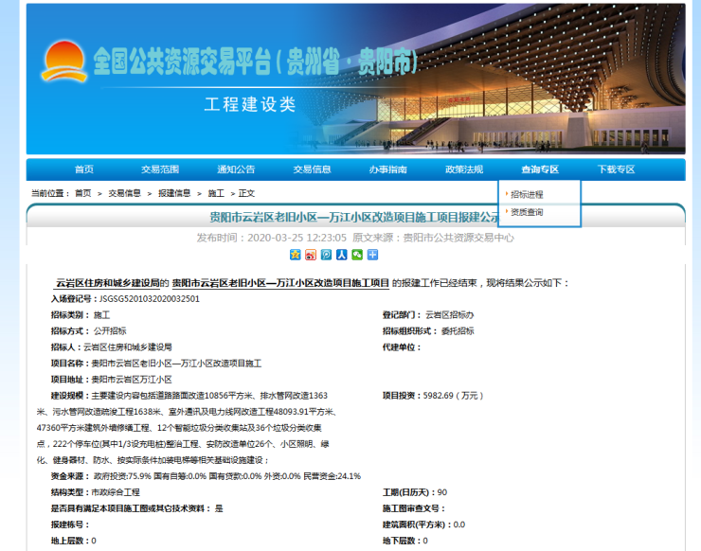Click source 贵阳市公共资源交易中心
Screen dimensions: 701x551
(x=458, y=238)
